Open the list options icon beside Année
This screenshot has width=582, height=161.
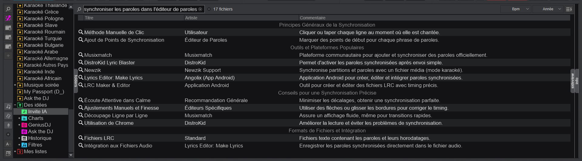[569, 9]
